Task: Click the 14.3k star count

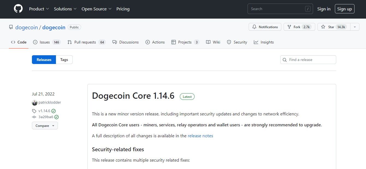Action: click(x=341, y=27)
